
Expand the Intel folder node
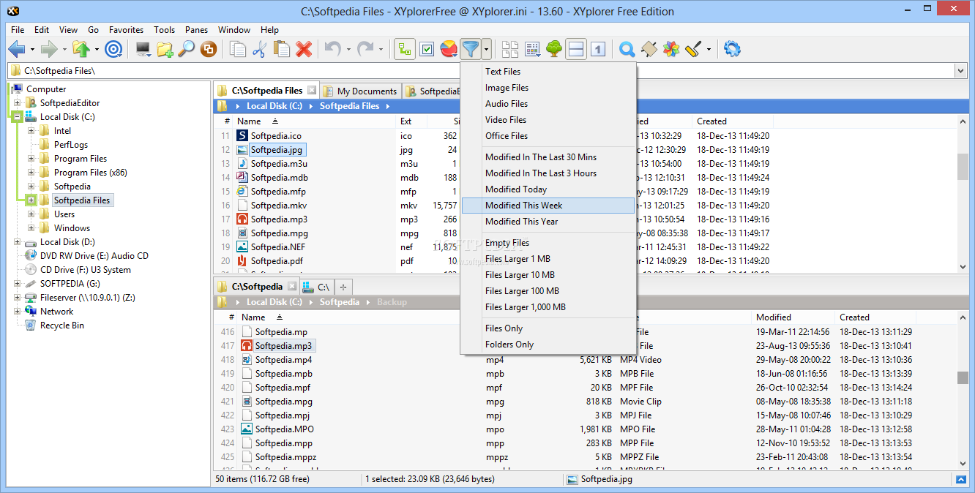31,131
